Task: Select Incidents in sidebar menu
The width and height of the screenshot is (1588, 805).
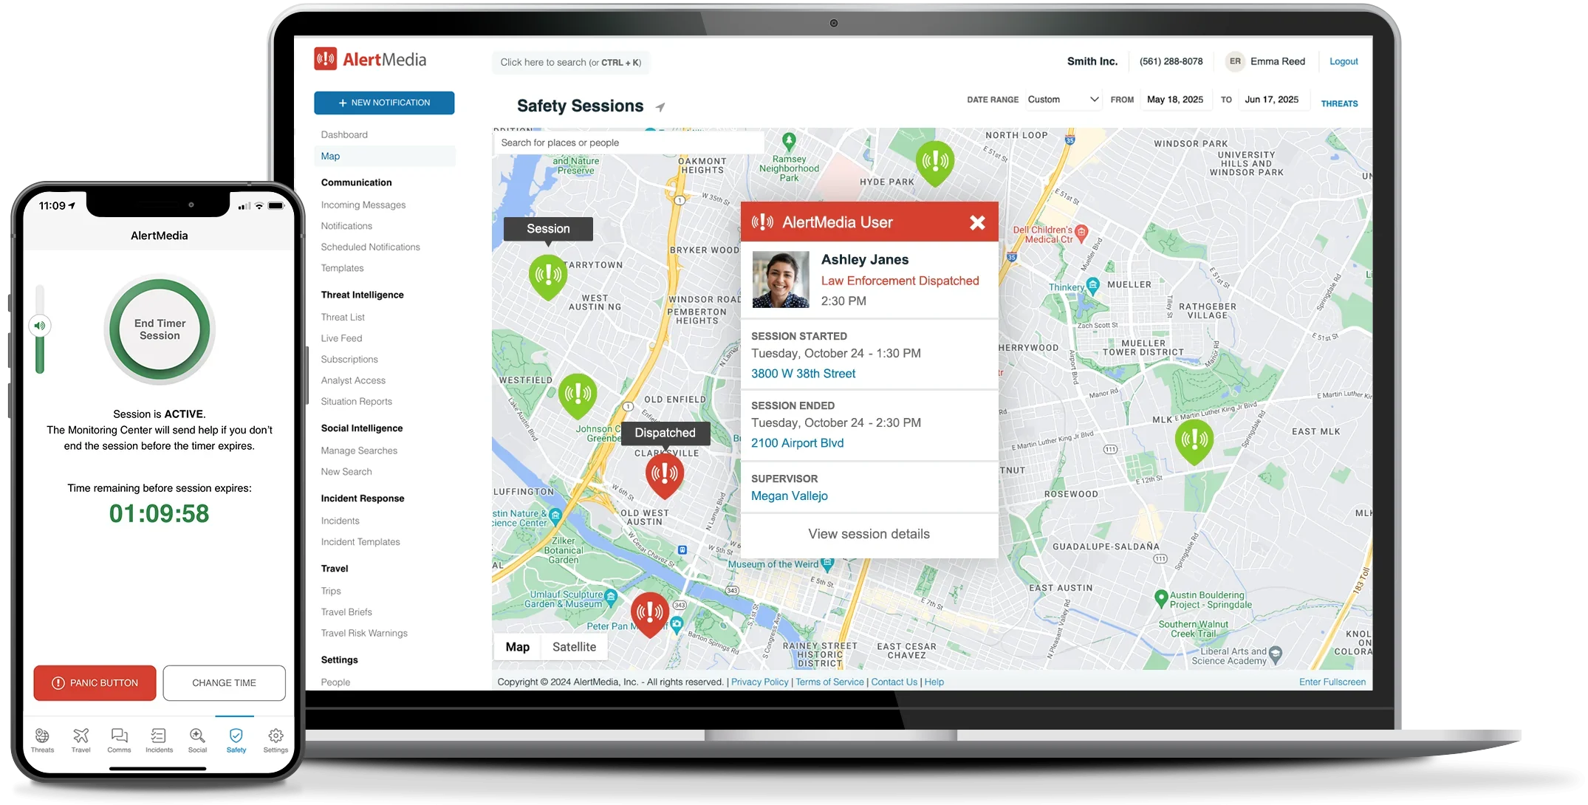Action: [x=340, y=521]
